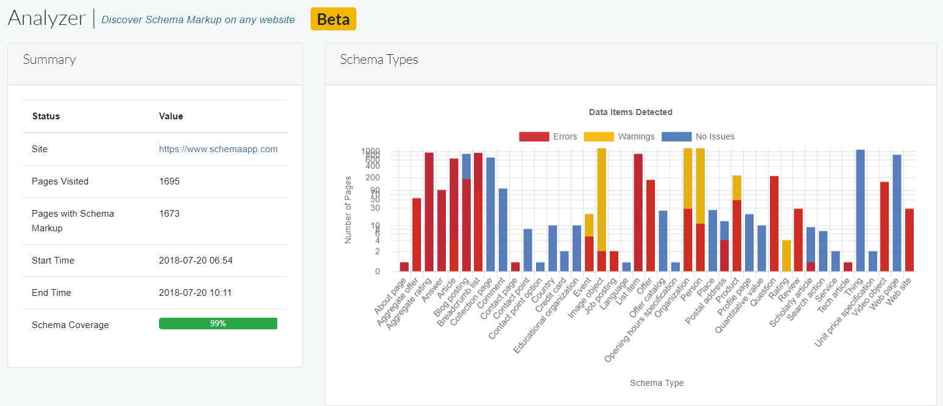Click the Schema Type axis title
943x406 pixels.
(x=657, y=383)
